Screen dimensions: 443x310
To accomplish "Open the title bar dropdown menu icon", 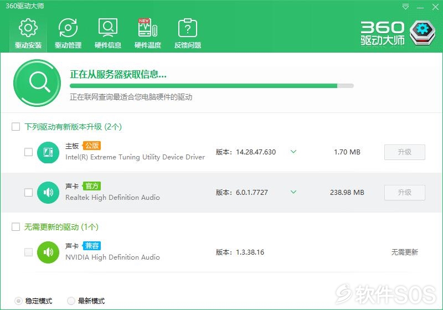I will (405, 7).
